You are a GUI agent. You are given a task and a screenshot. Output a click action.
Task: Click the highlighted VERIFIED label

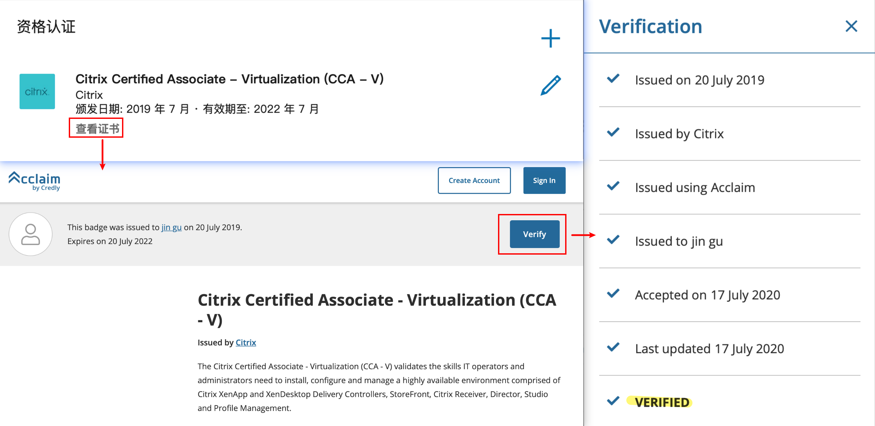pyautogui.click(x=661, y=402)
